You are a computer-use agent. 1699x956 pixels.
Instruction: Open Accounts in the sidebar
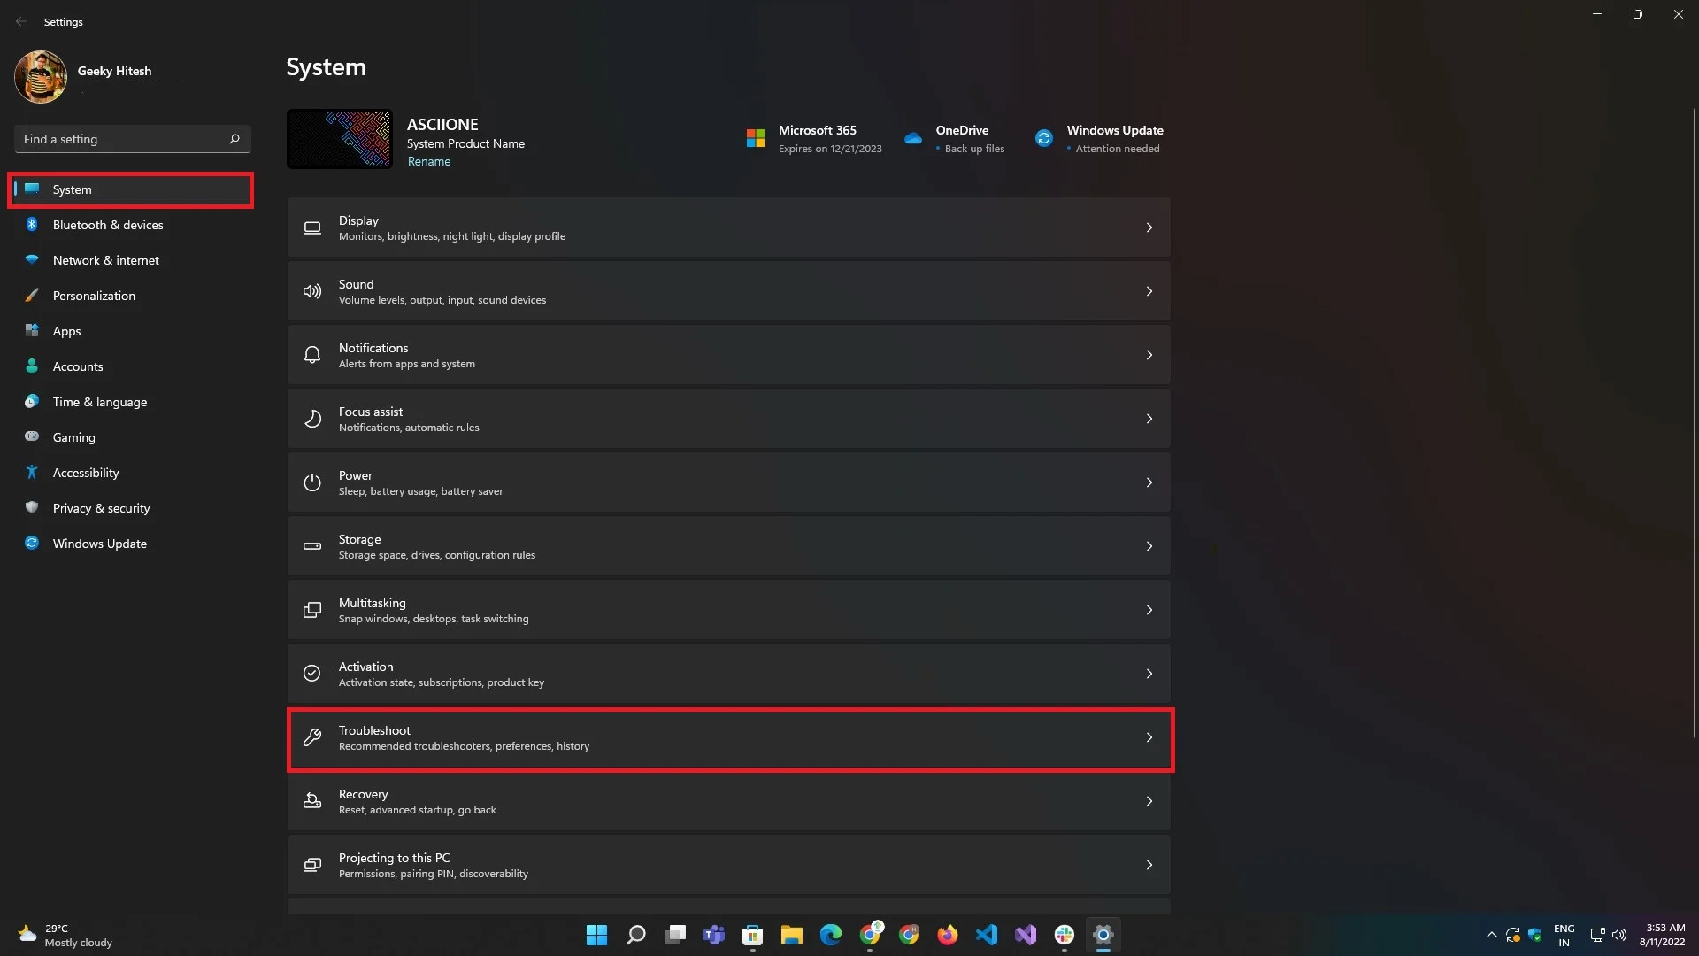(131, 366)
